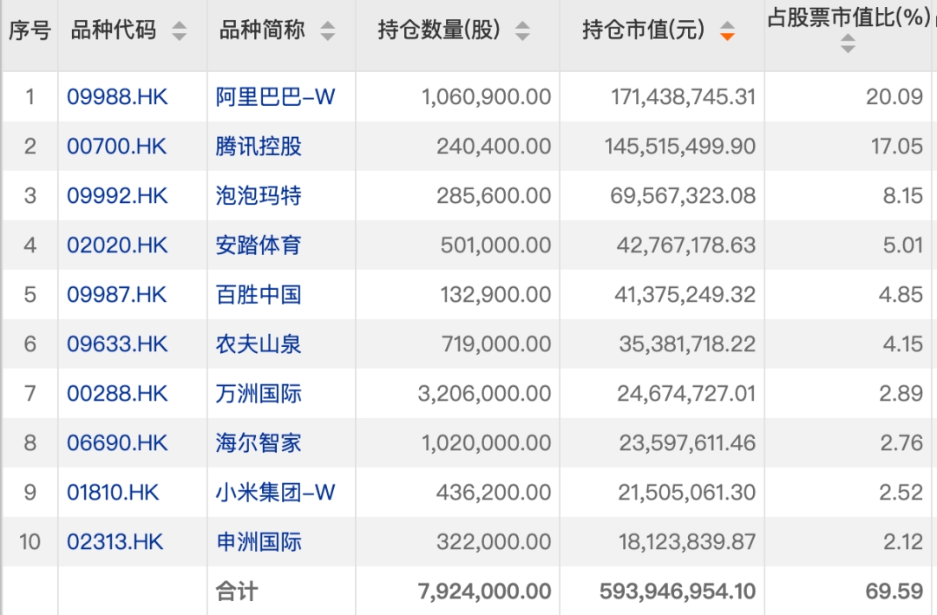Open the 百胜中国 stock link
The image size is (937, 615).
point(259,295)
